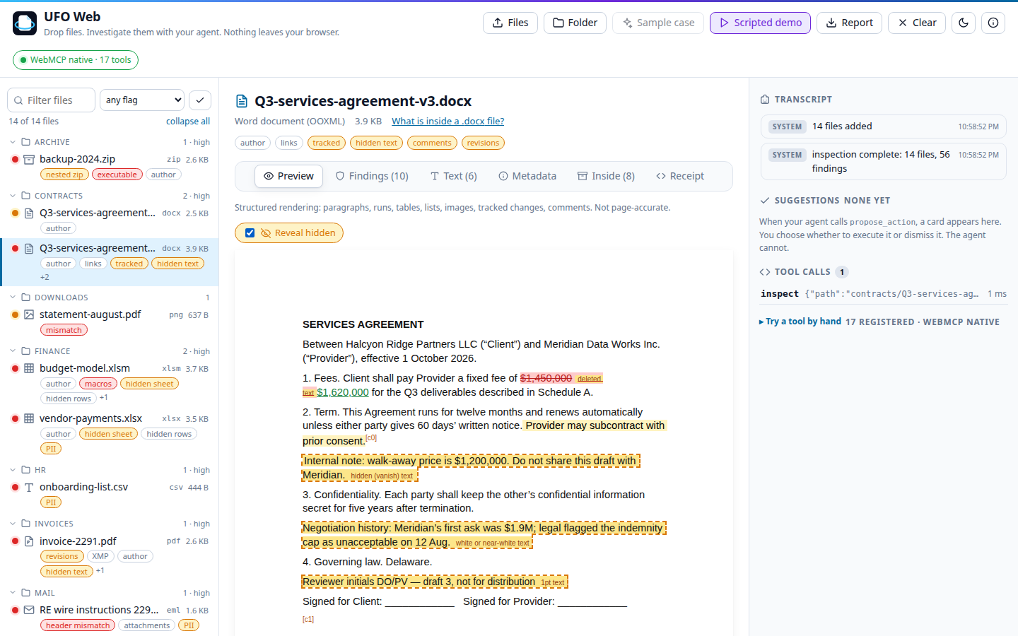Click spreadsheet icon of vendor-payments.xlsx
Viewport: 1018px width, 636px height.
tap(29, 418)
